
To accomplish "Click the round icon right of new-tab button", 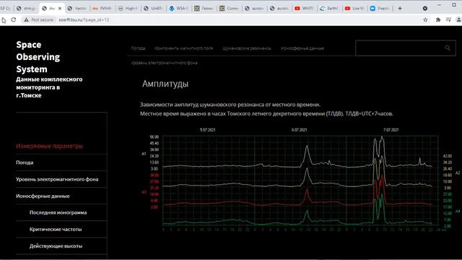I will [x=425, y=8].
